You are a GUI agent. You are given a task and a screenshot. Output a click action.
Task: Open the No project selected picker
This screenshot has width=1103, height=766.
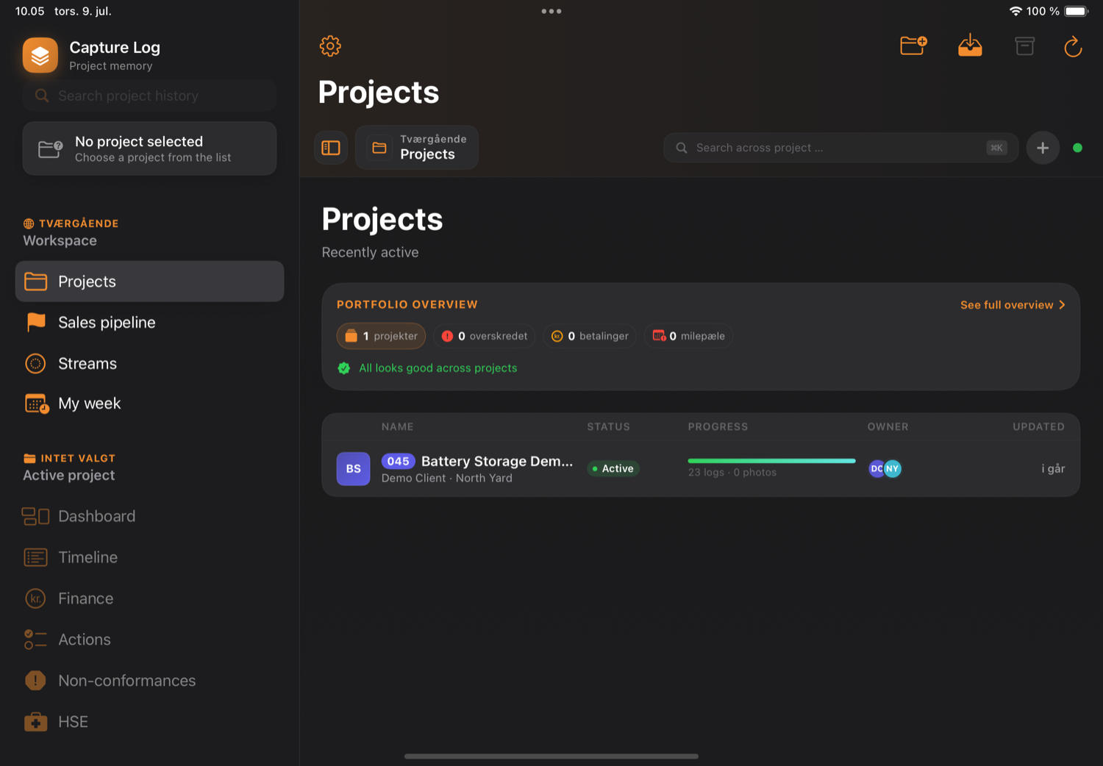(x=149, y=148)
